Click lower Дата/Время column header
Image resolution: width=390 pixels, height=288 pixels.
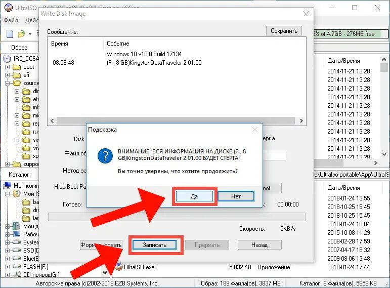pyautogui.click(x=344, y=188)
